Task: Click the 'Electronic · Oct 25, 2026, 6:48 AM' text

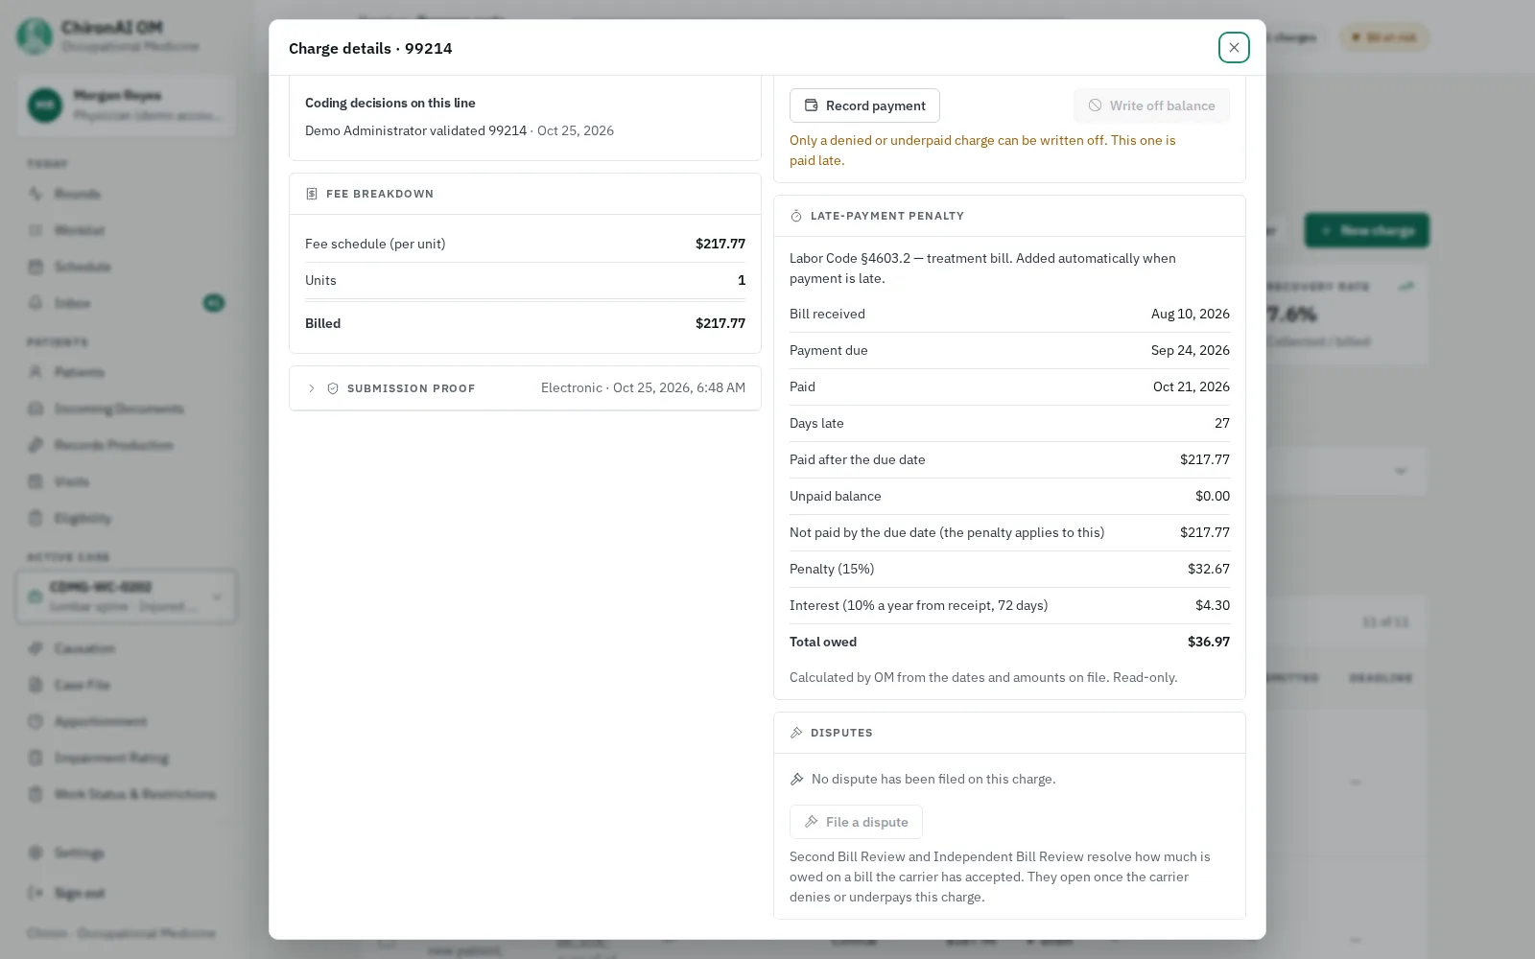Action: click(643, 387)
